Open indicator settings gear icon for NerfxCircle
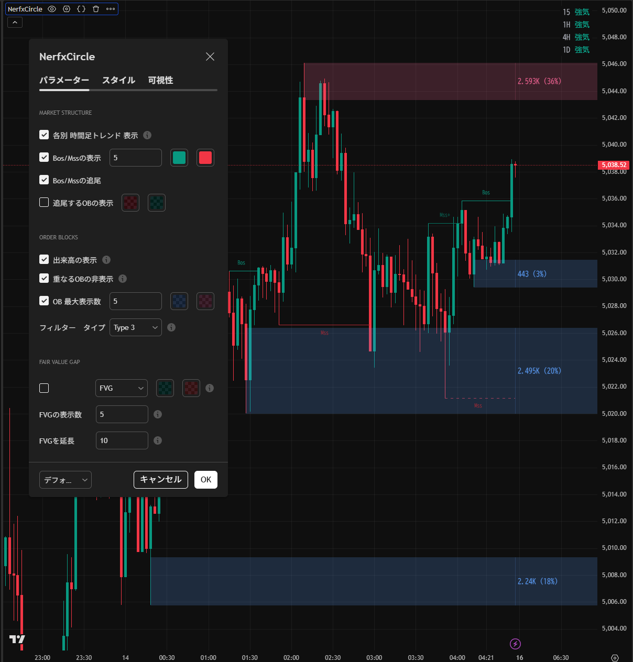The image size is (633, 662). click(67, 9)
